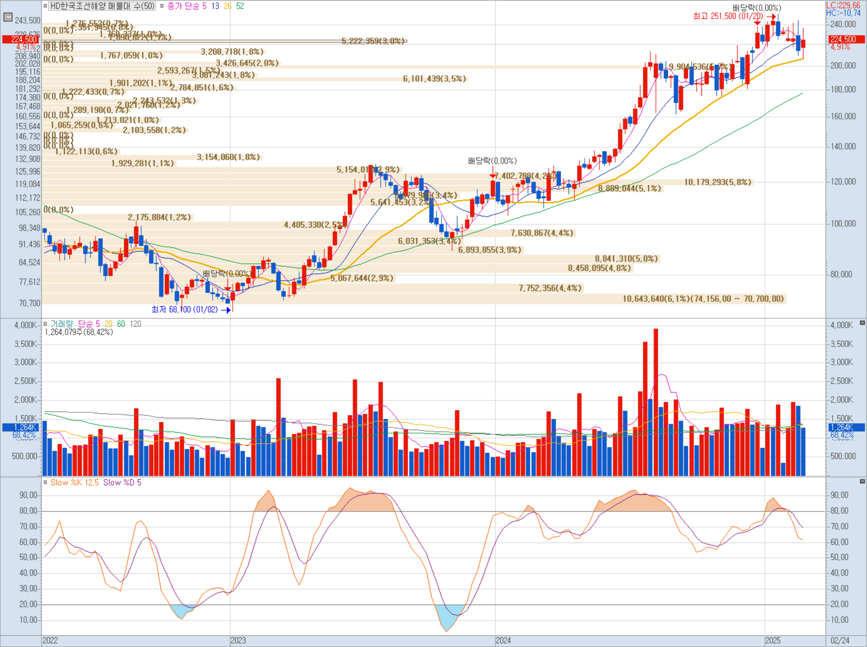Click the green 52 moving average period
Screen dimensions: 867x647
point(240,6)
